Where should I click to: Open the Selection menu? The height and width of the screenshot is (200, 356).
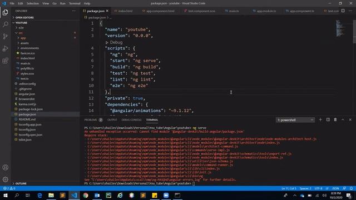point(33,3)
